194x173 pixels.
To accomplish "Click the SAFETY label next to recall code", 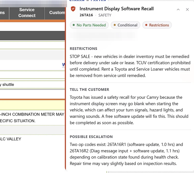I will click(105, 15).
